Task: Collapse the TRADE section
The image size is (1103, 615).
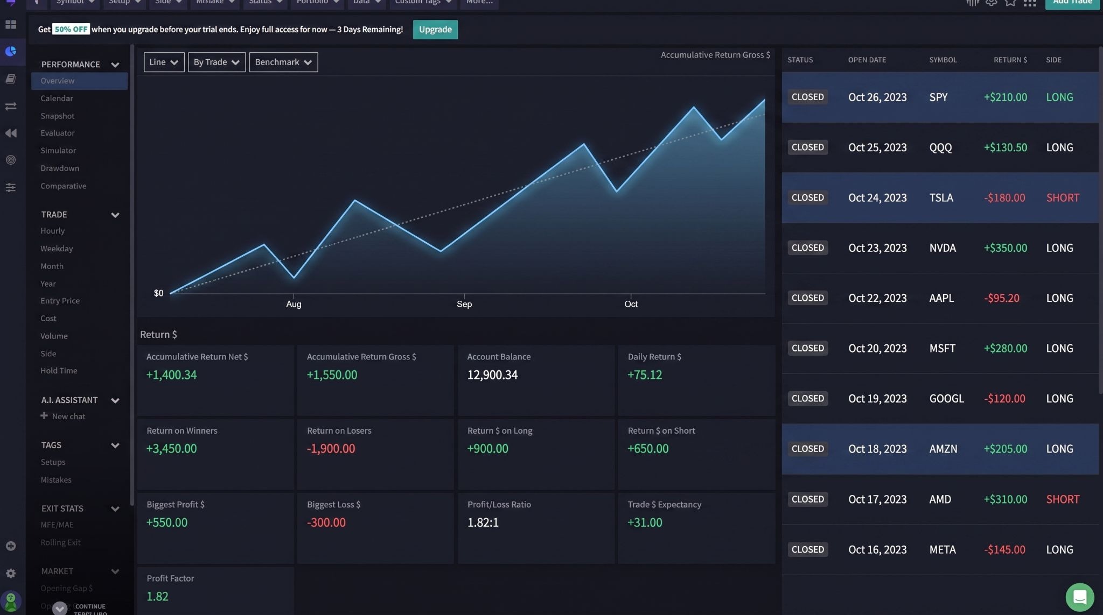Action: 115,215
